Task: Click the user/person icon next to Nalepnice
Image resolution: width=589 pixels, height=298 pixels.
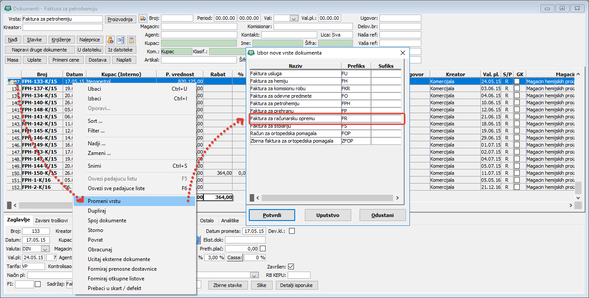Action: (110, 40)
